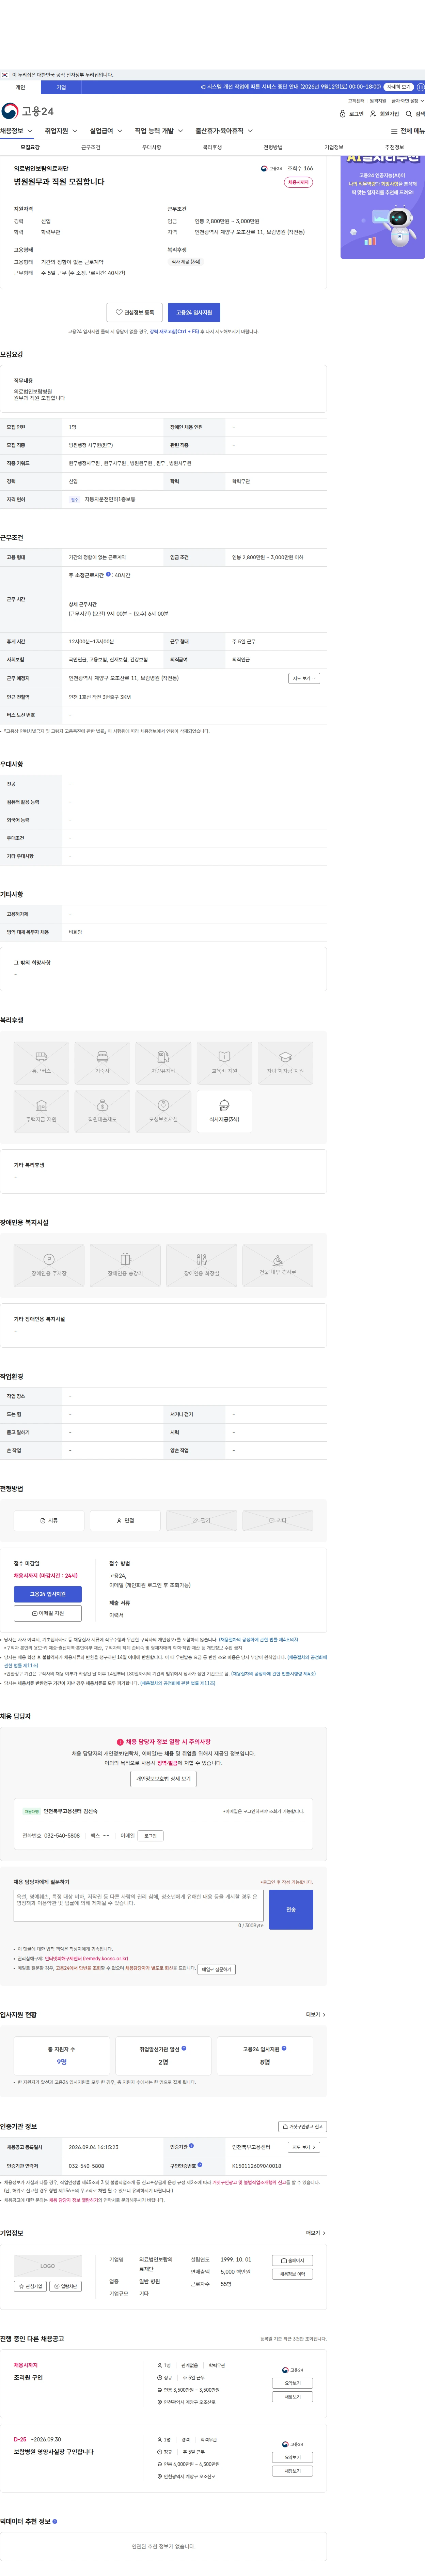The height and width of the screenshot is (2576, 425).
Task: Switch to the 개인 tab
Action: click(20, 87)
